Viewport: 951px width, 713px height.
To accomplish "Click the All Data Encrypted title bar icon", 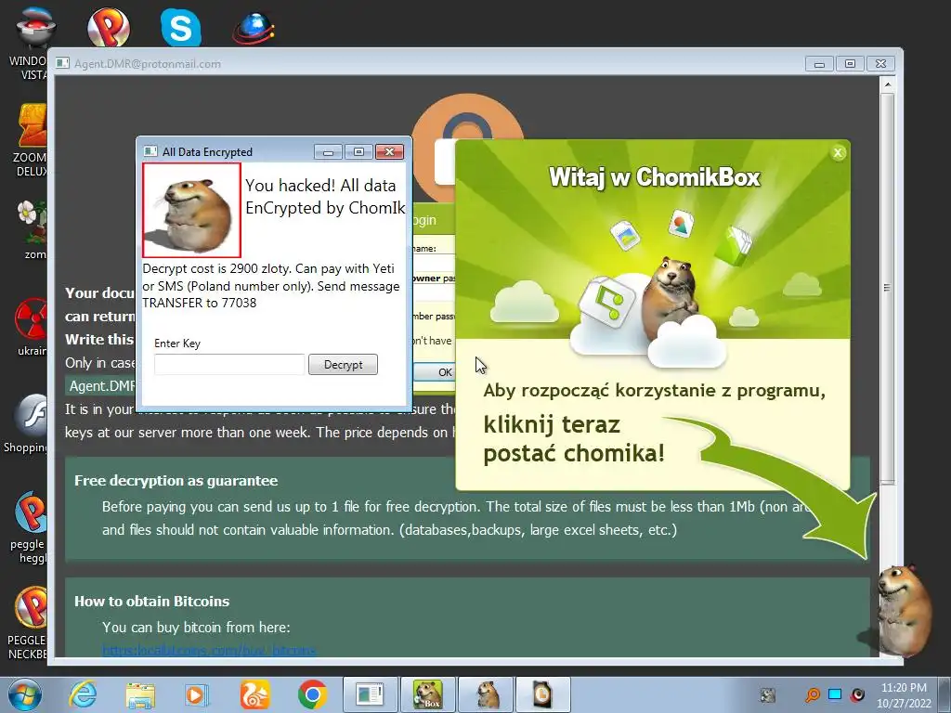I will (150, 151).
